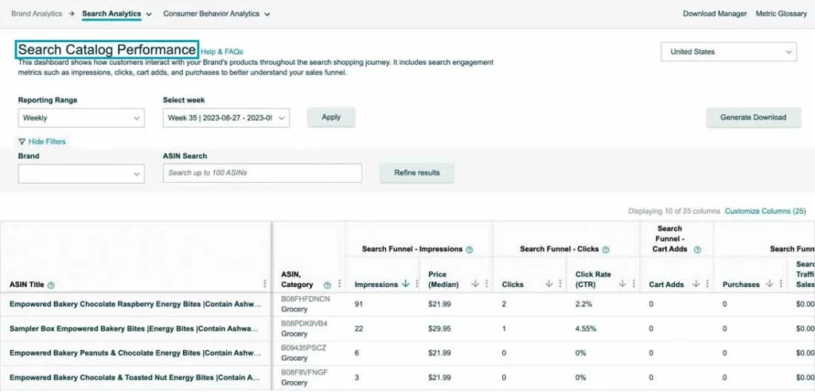Open the Brand filter dropdown
The width and height of the screenshot is (815, 392).
point(81,173)
